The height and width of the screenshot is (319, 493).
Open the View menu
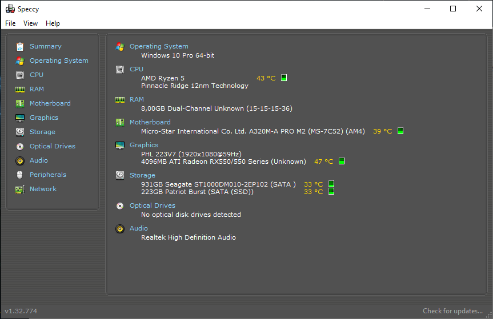[30, 23]
